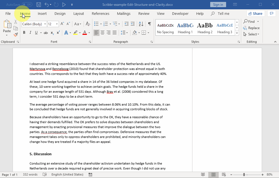Click the Share button

pos(255,13)
